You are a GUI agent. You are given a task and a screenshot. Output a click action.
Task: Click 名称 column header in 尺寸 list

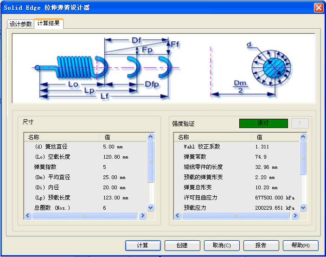(62, 137)
